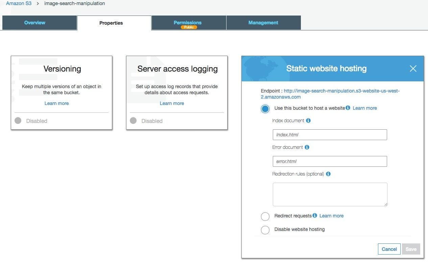Image resolution: width=428 pixels, height=262 pixels.
Task: Switch to the Overview tab
Action: tap(35, 23)
